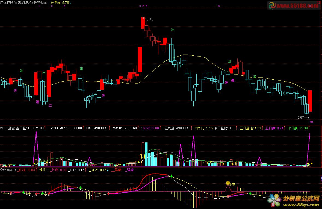
Task: Click the 分界金线 indicator name
Action: pyautogui.click(x=40, y=3)
